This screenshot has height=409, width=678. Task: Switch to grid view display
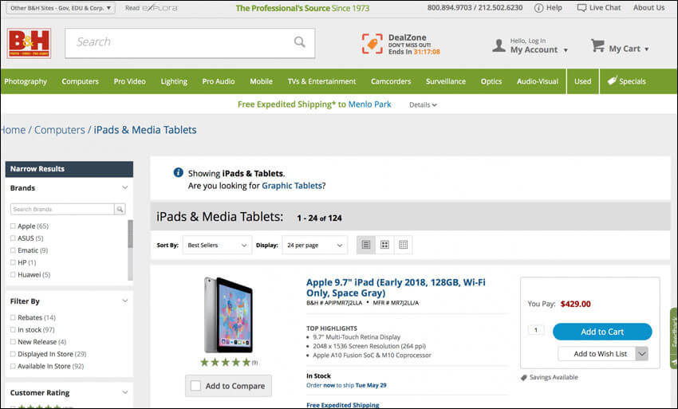384,245
